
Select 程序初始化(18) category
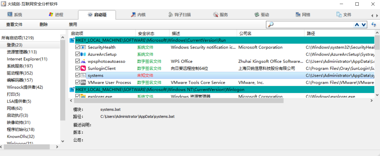21,129
